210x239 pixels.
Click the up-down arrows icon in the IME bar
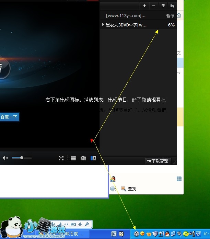click(x=80, y=224)
